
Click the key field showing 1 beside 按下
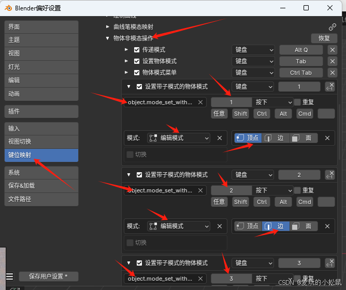coord(231,102)
